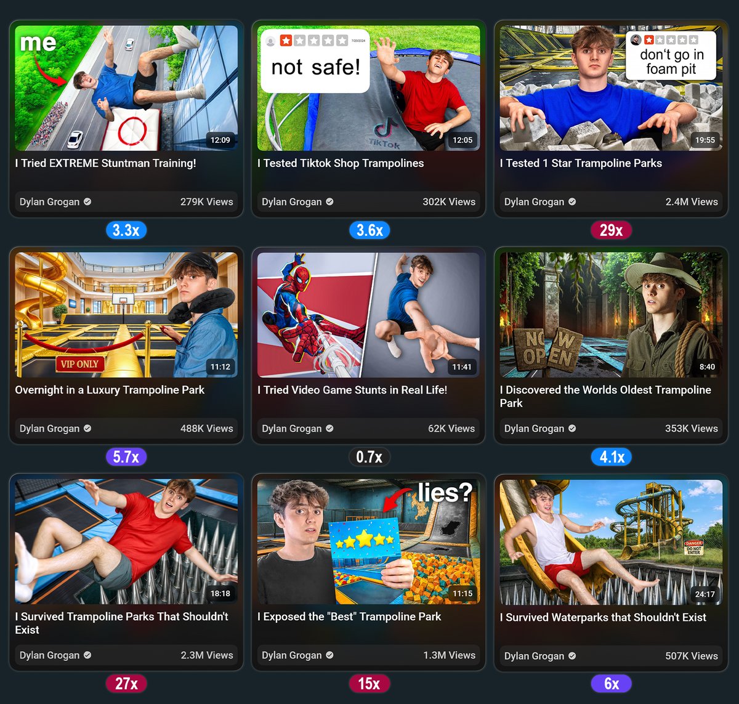The image size is (739, 704).
Task: Open the Video Game Stunts thumbnail
Action: [368, 315]
